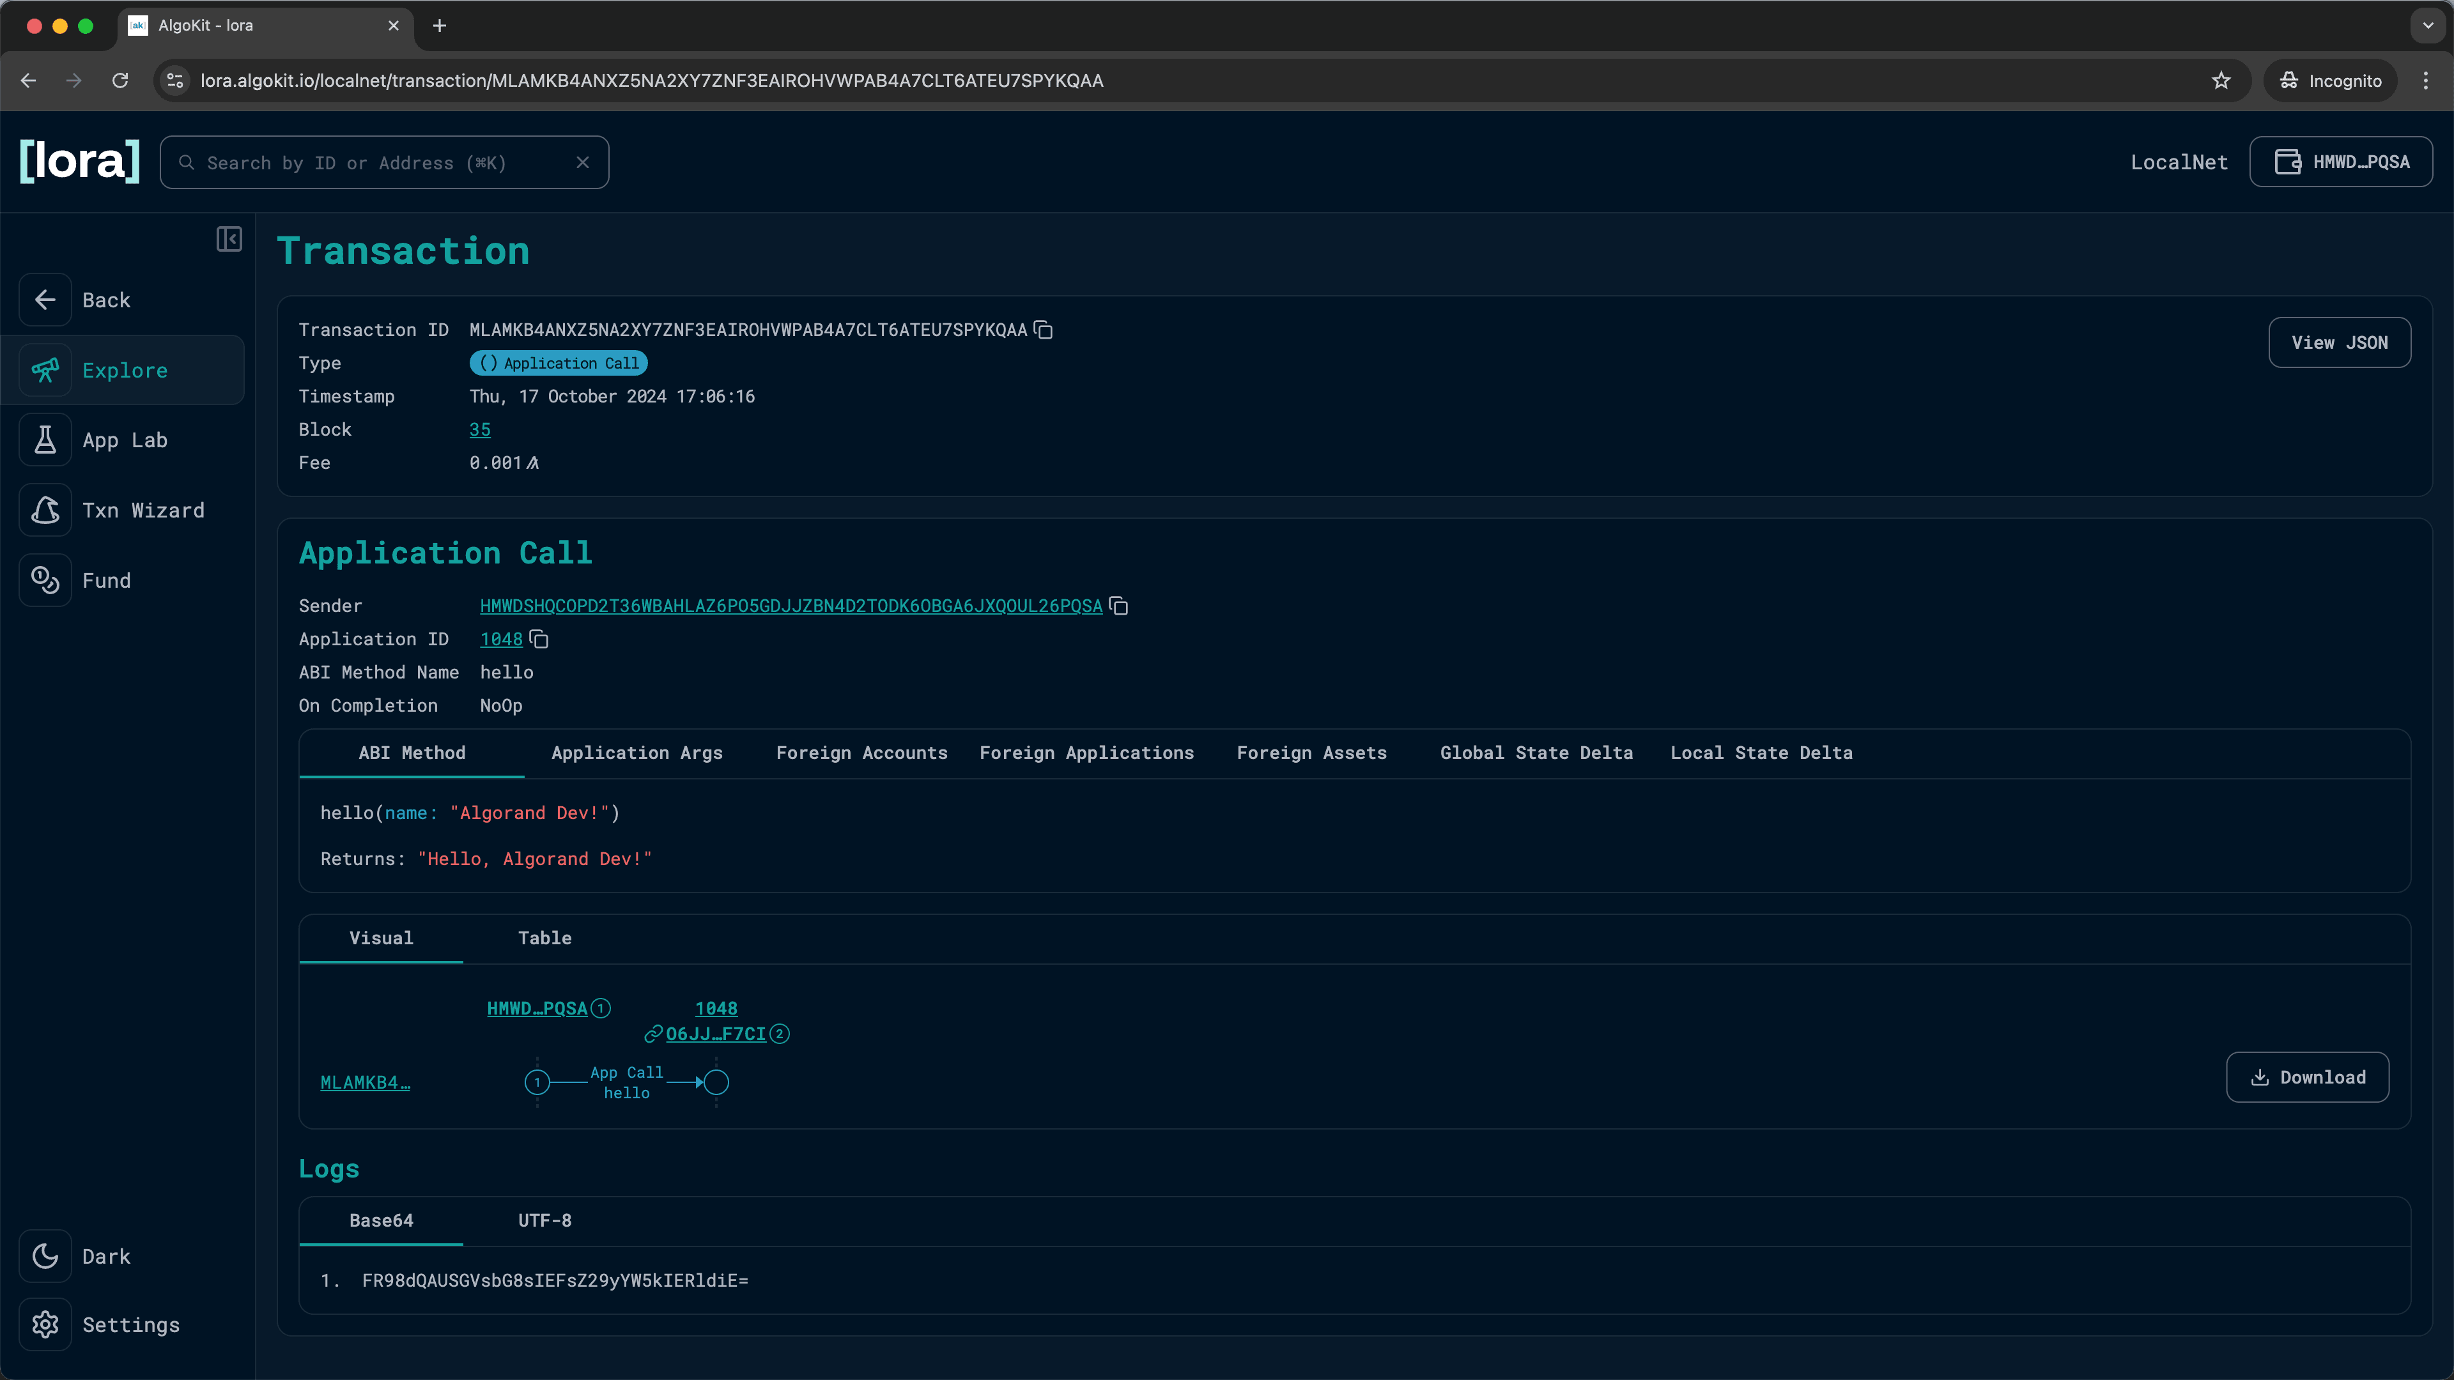Copy Application ID 1048
2454x1380 pixels.
(x=538, y=639)
